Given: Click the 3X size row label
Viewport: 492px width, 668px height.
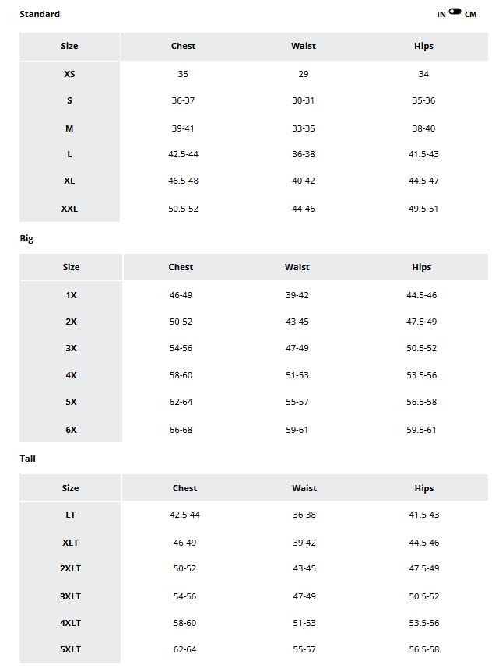Looking at the screenshot, I should coord(71,348).
